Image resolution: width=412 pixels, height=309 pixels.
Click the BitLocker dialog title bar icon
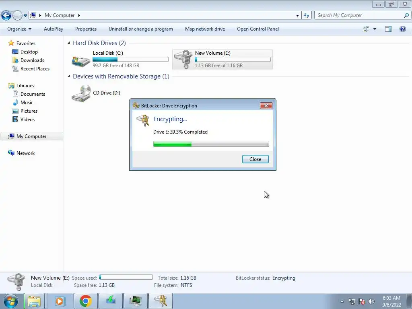(x=136, y=105)
